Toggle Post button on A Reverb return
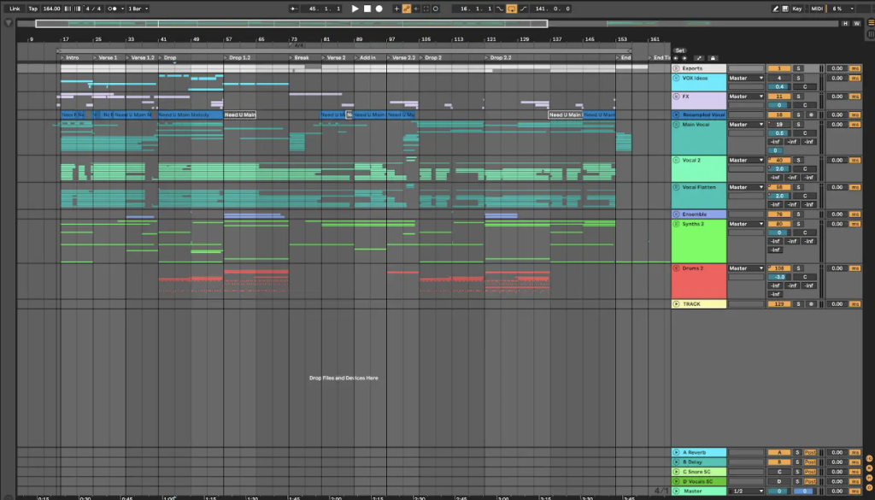This screenshot has width=875, height=500. point(810,452)
